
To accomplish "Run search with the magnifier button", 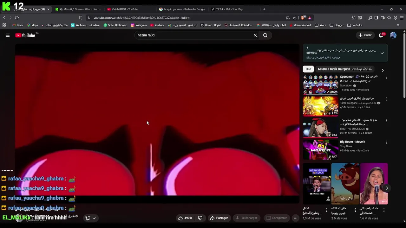I will point(265,35).
